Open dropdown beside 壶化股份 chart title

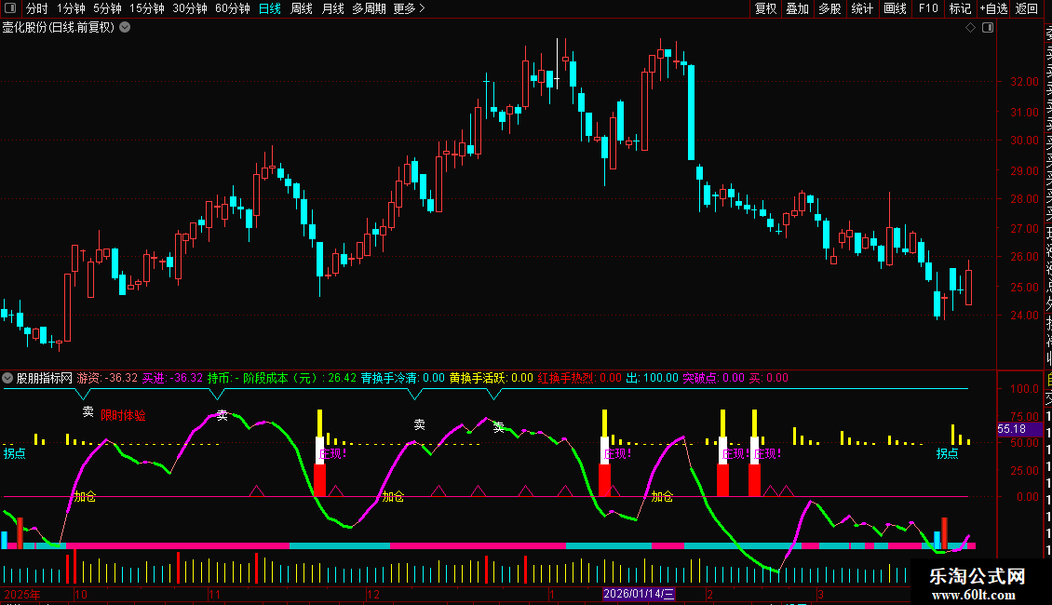point(125,28)
